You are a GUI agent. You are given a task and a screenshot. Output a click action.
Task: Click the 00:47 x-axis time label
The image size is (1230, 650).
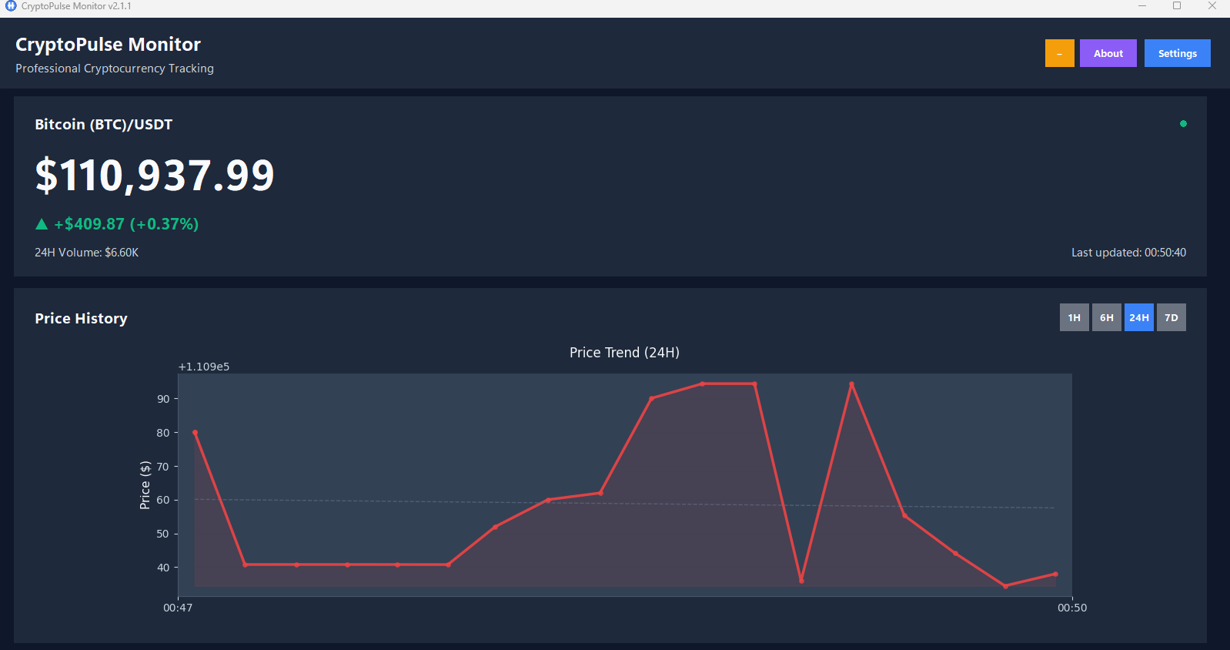(178, 608)
